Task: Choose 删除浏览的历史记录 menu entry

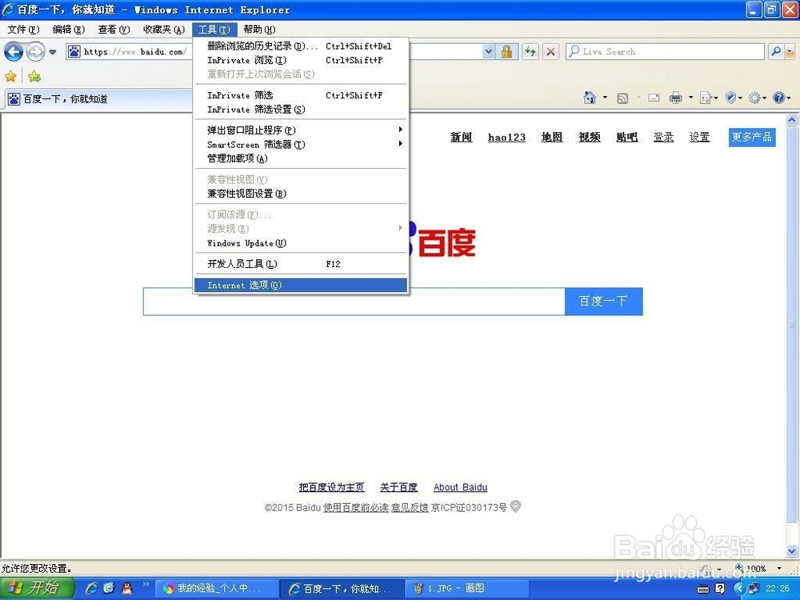Action: [301, 46]
